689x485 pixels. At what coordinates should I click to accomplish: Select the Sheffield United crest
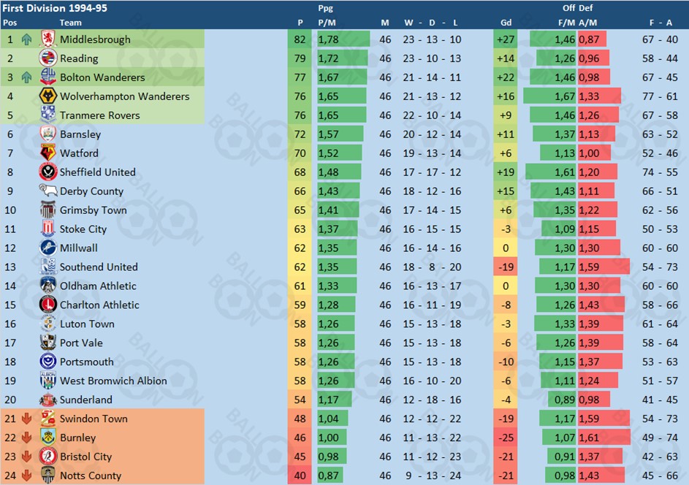pyautogui.click(x=48, y=172)
